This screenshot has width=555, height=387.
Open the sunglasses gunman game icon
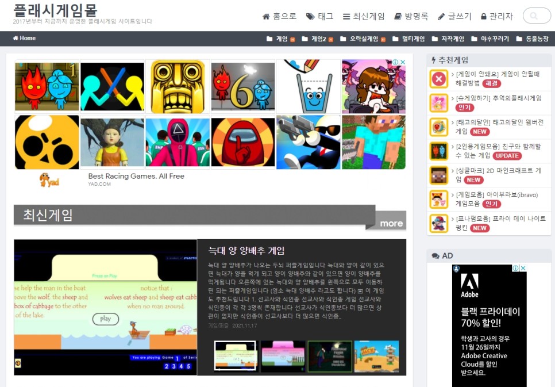pyautogui.click(x=309, y=142)
